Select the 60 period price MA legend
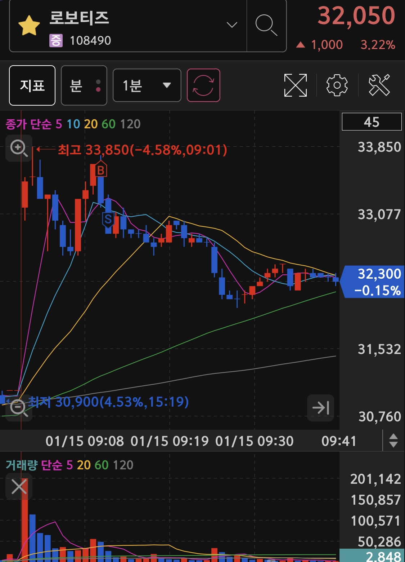405x562 pixels. pyautogui.click(x=108, y=124)
